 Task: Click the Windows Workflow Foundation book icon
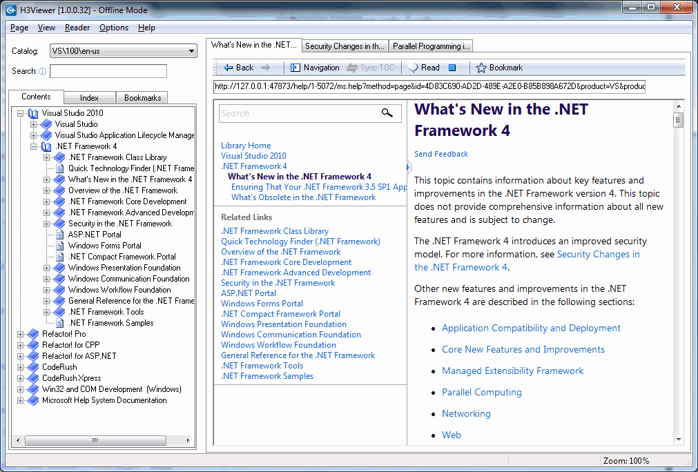tap(59, 290)
